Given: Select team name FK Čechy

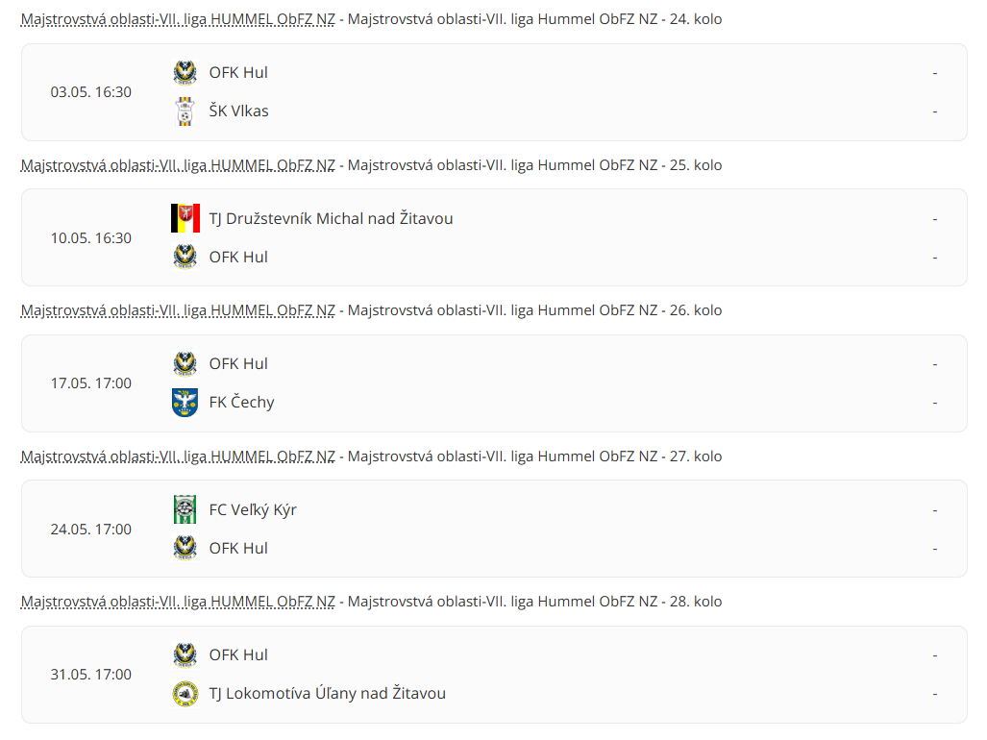Looking at the screenshot, I should click(242, 403).
